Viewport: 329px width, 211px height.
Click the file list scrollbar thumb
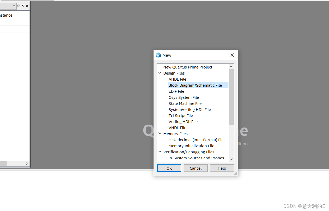tap(231, 97)
